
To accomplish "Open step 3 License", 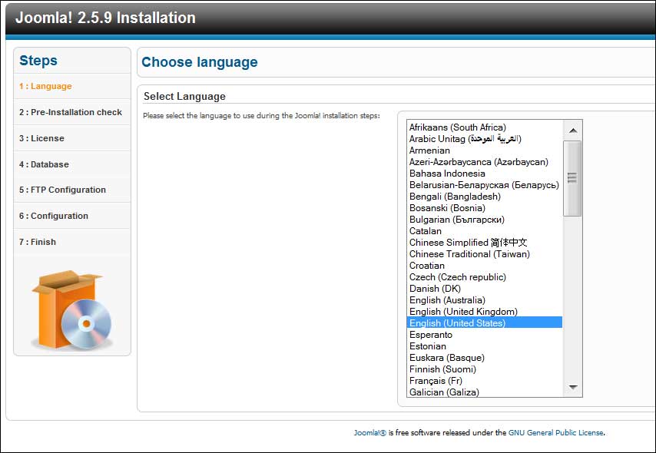I will [x=41, y=138].
